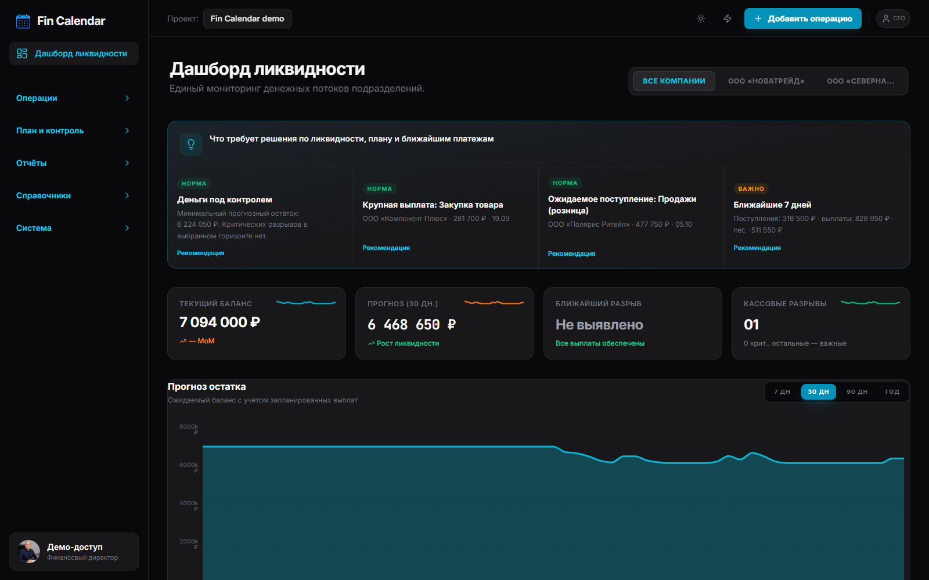Click the dashboard grid icon in sidebar
This screenshot has height=580, width=929.
[x=22, y=53]
